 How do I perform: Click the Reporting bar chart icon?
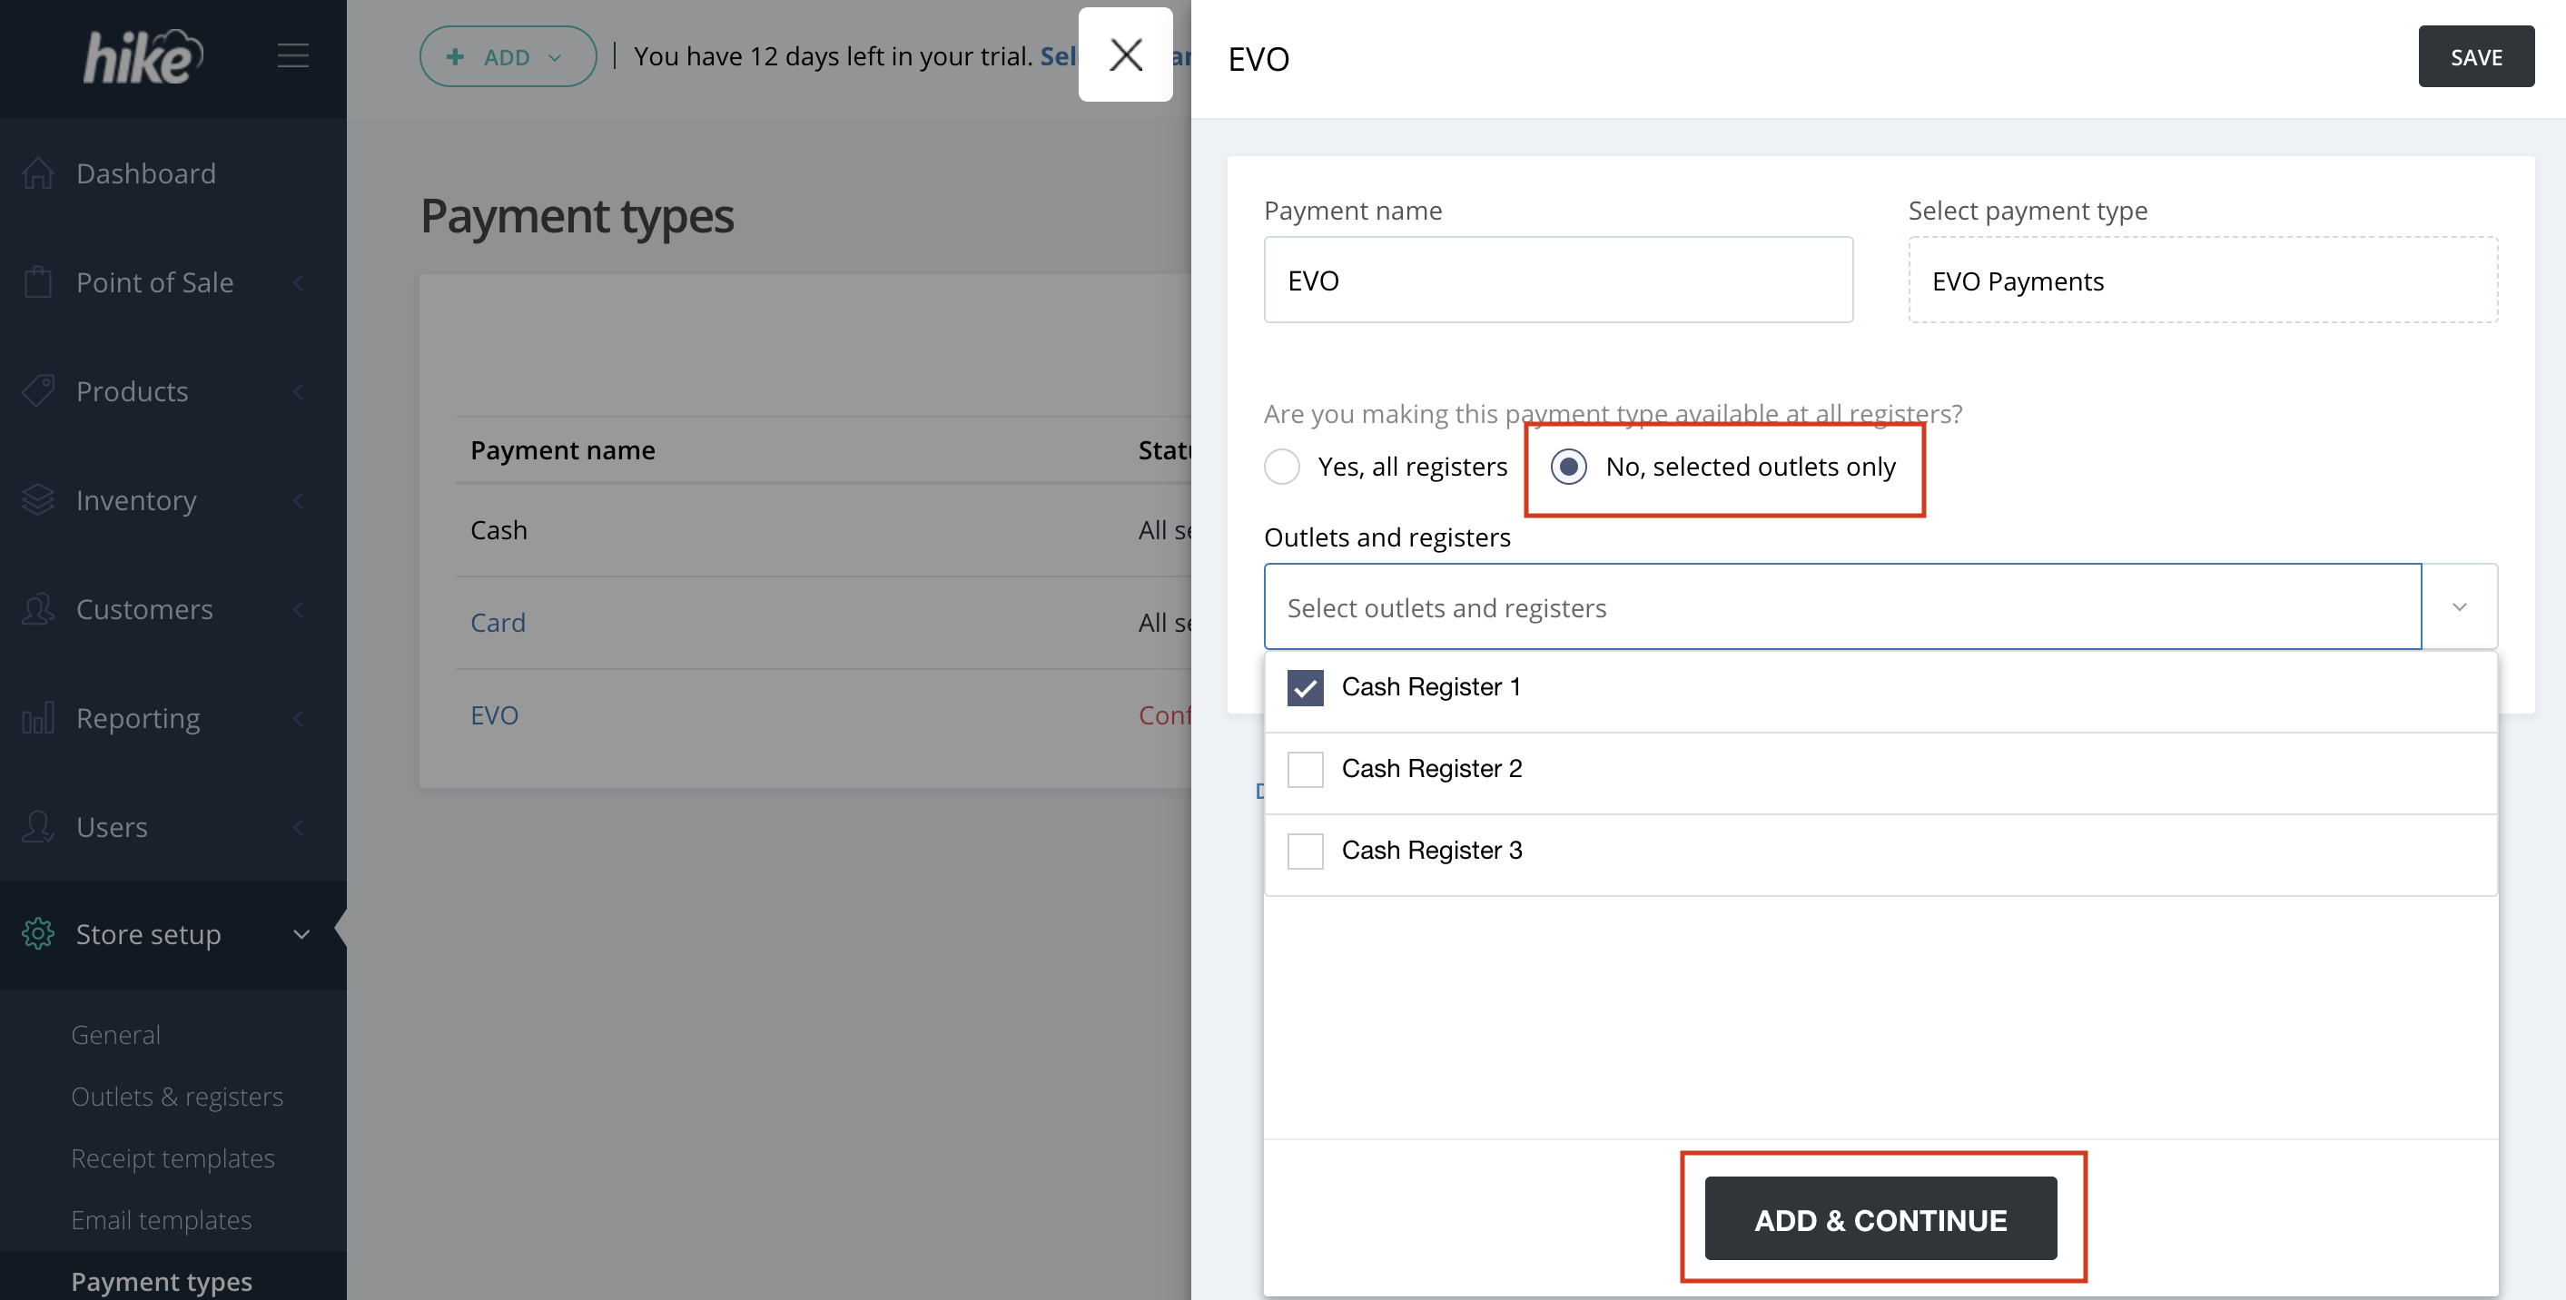click(x=38, y=718)
